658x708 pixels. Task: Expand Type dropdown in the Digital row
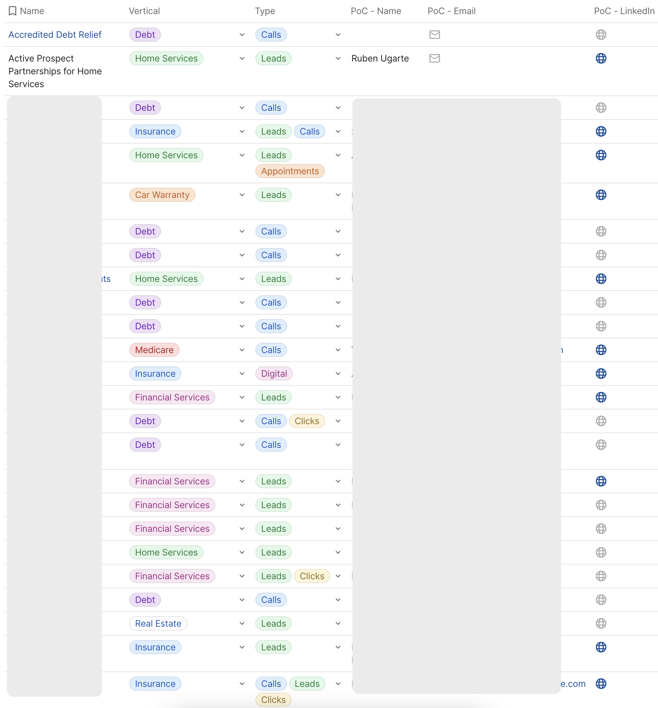click(338, 374)
